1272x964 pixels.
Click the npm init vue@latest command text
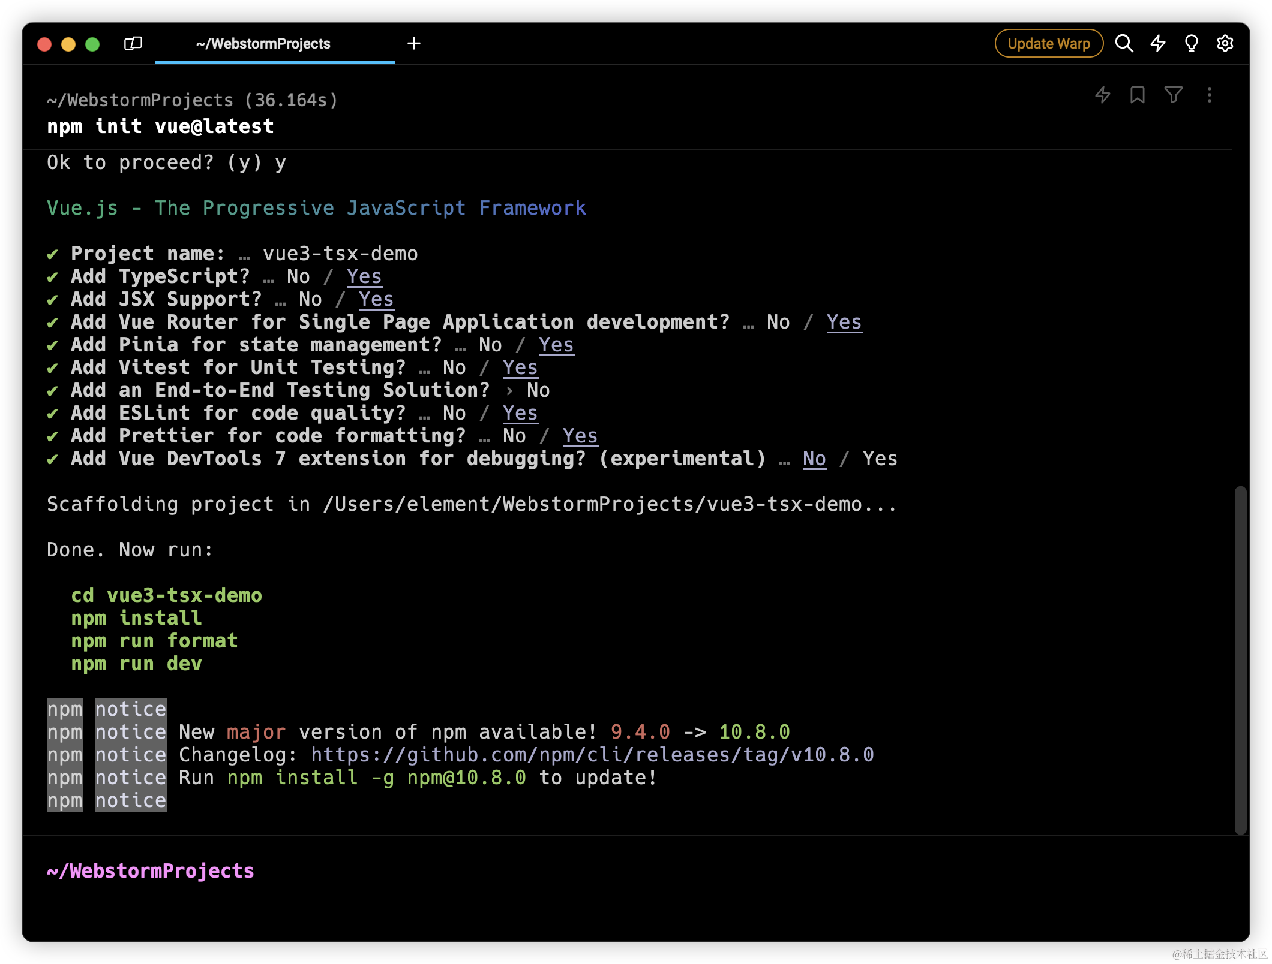tap(160, 126)
